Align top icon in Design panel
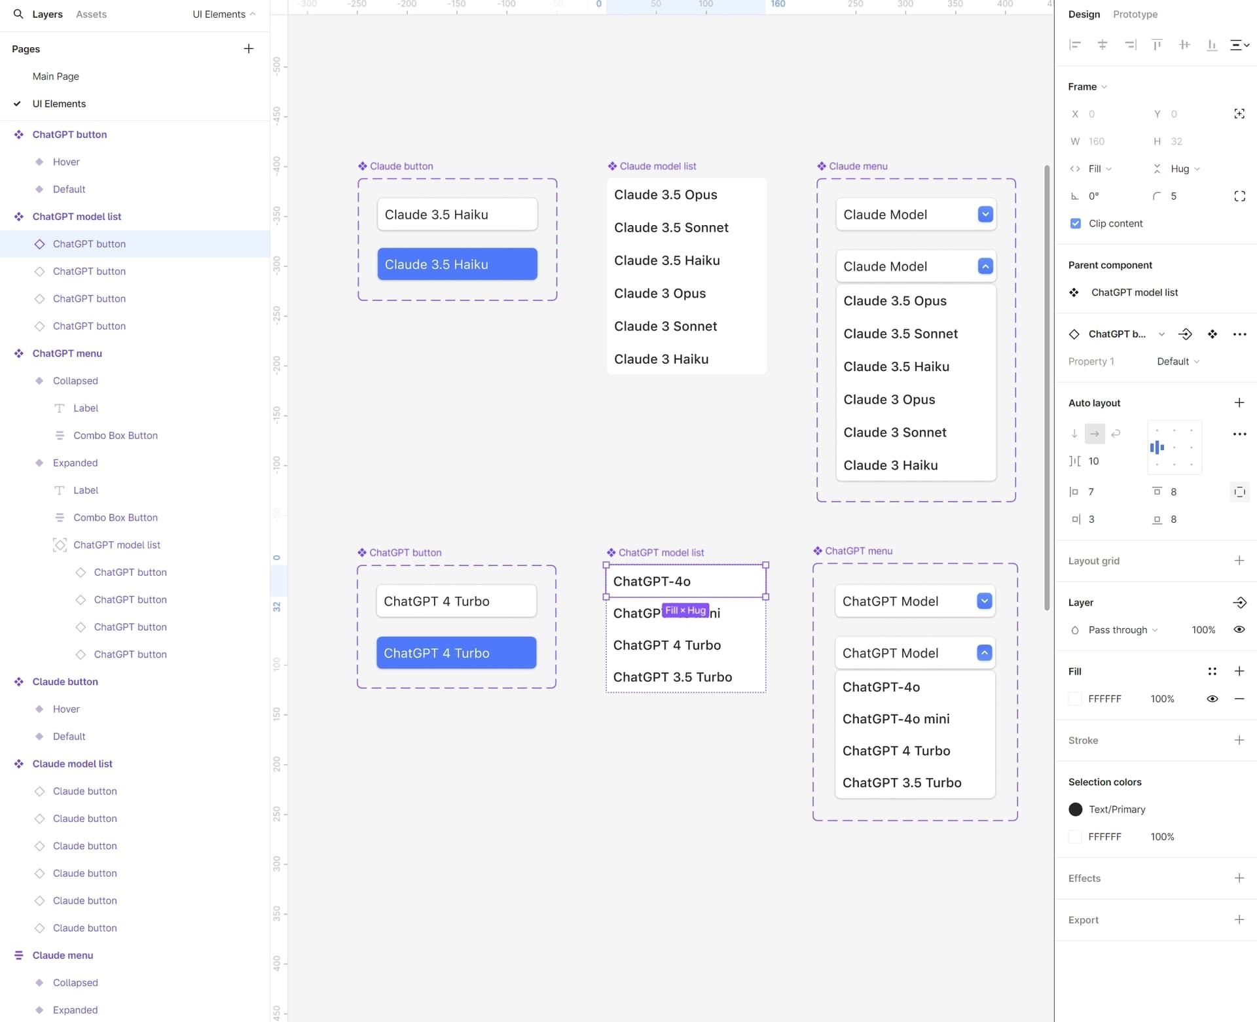 (1157, 44)
